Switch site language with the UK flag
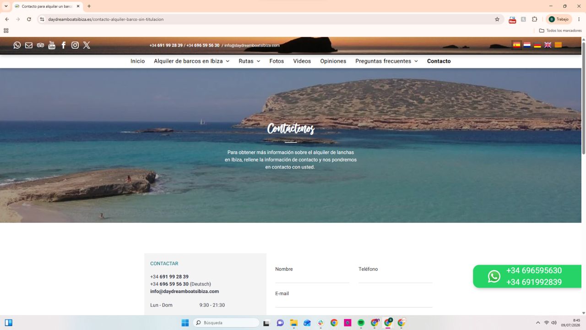This screenshot has height=330, width=586. [x=548, y=45]
